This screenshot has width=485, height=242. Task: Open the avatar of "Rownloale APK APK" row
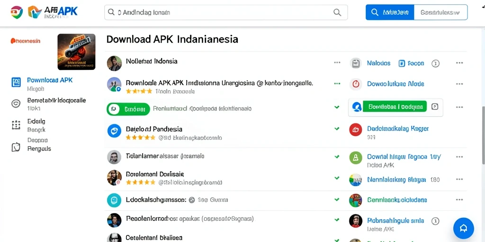(114, 84)
